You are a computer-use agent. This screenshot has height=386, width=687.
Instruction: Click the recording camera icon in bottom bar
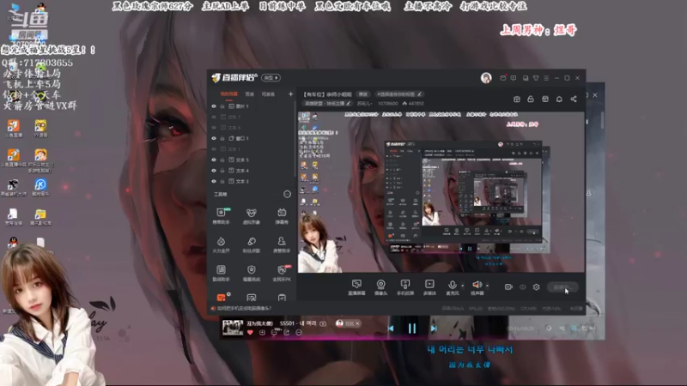coord(508,287)
